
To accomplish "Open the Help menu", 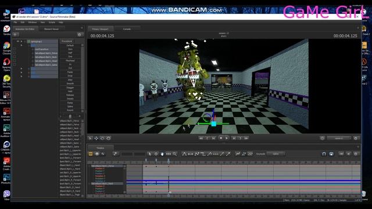I will coord(61,22).
